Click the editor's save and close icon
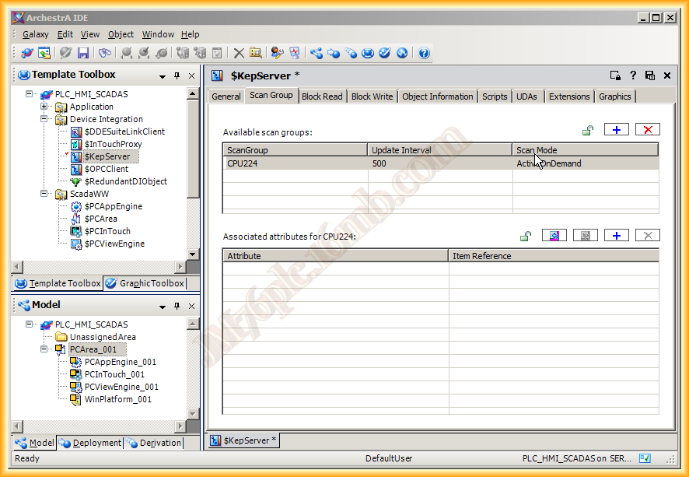The height and width of the screenshot is (477, 689). point(650,75)
